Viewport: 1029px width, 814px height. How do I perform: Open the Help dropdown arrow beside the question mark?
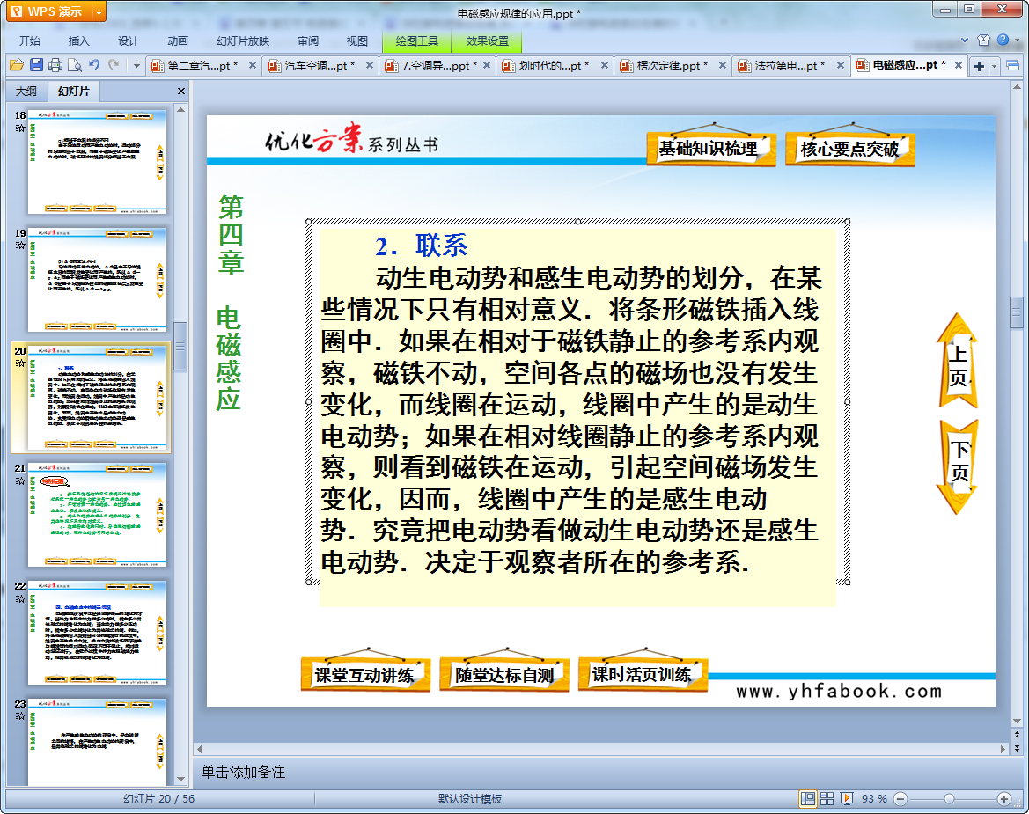[x=1018, y=40]
